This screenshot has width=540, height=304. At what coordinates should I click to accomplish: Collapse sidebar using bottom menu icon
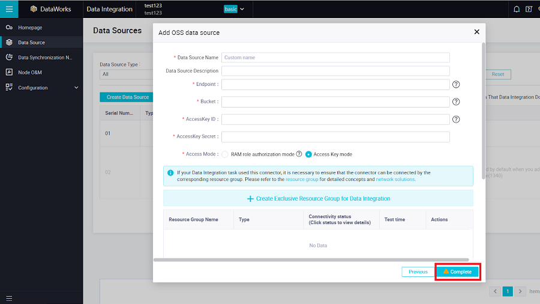point(9,299)
